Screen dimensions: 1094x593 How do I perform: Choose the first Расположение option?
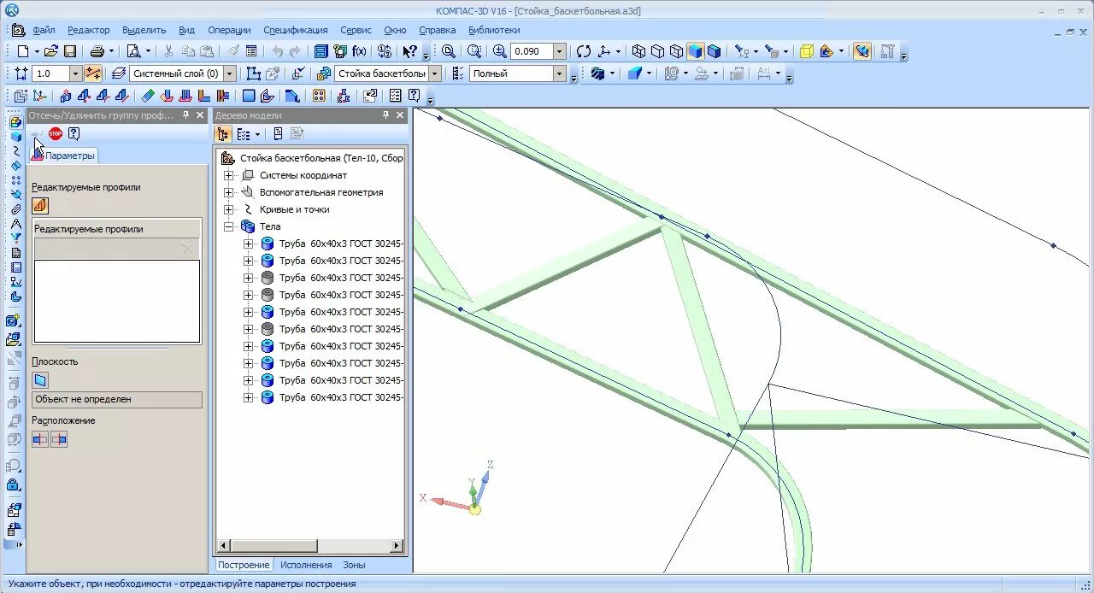(40, 439)
